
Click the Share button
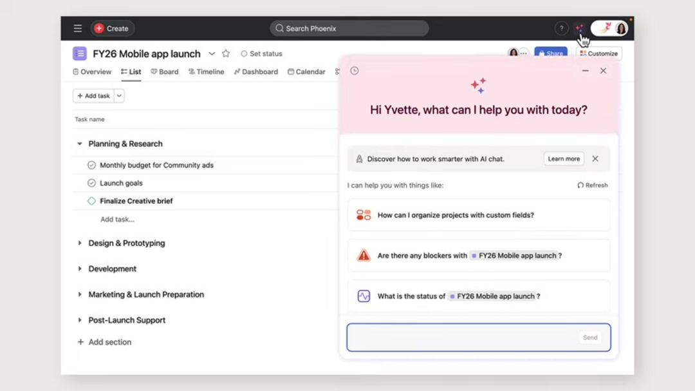coord(551,54)
